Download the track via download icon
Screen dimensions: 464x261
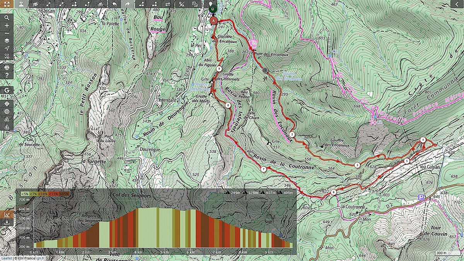coord(7,222)
